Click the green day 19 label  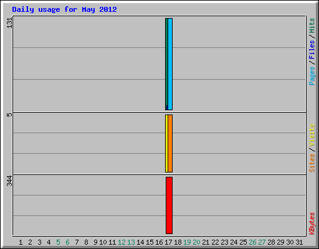point(187,242)
